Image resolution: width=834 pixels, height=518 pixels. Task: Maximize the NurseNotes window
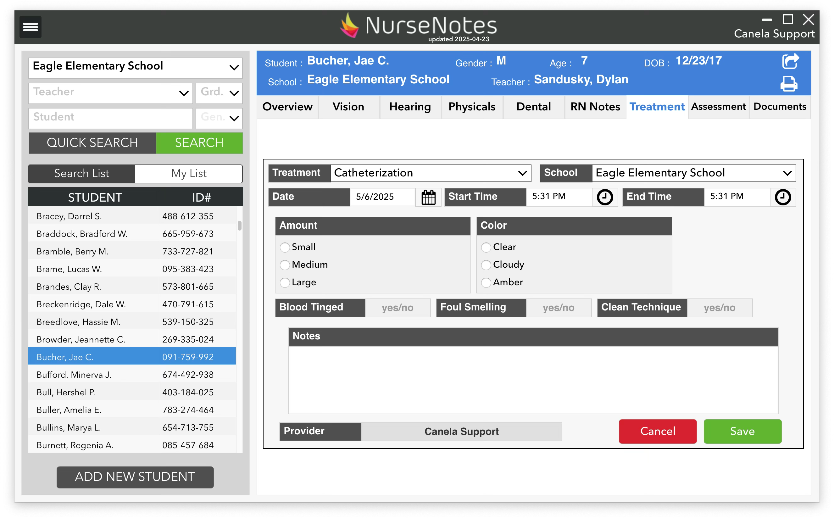[x=788, y=19]
